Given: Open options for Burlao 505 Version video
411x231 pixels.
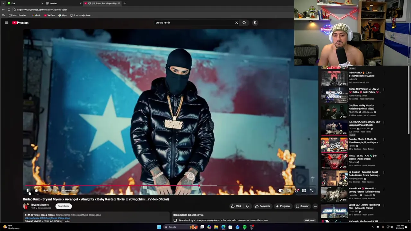Looking at the screenshot, I should (x=384, y=90).
